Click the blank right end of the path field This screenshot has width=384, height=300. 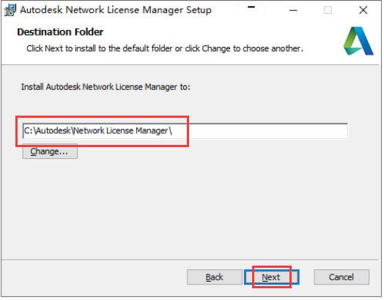[x=270, y=132]
